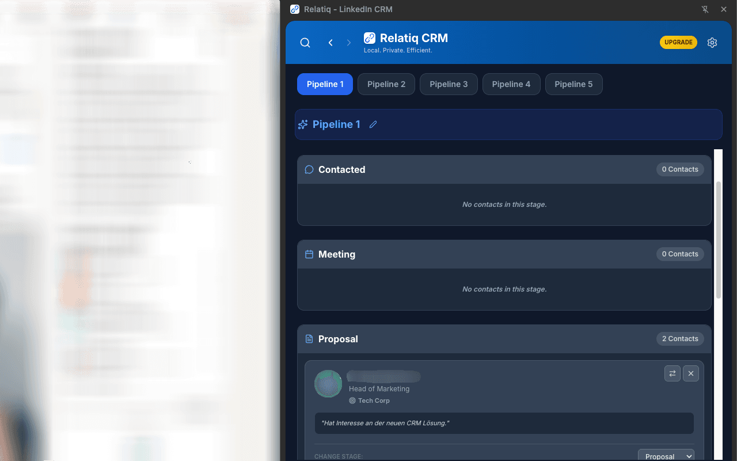Click the pin icon in window title bar
The image size is (737, 461).
705,9
